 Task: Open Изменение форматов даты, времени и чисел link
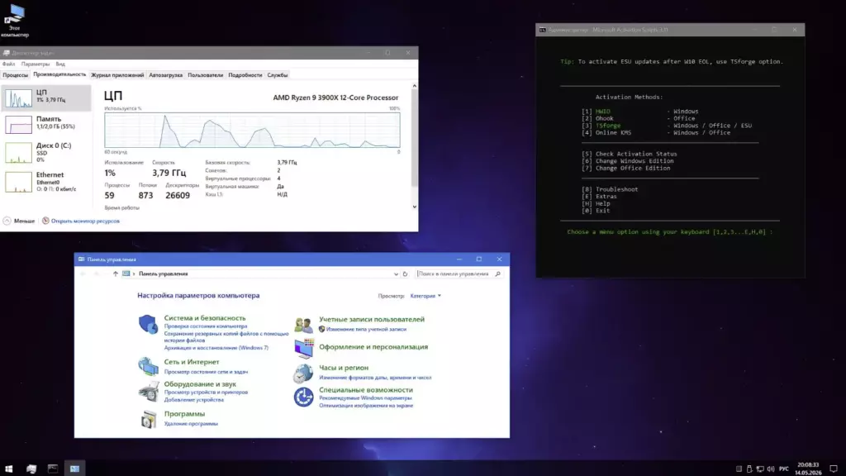375,378
